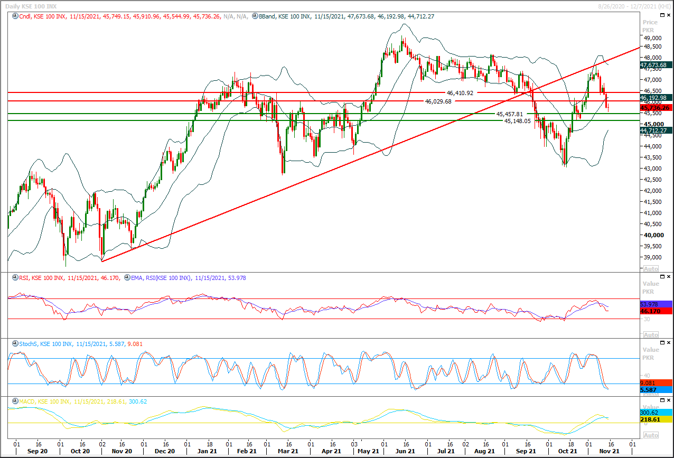Click the 40,000 price axis tick
The image size is (674, 458).
pos(653,235)
